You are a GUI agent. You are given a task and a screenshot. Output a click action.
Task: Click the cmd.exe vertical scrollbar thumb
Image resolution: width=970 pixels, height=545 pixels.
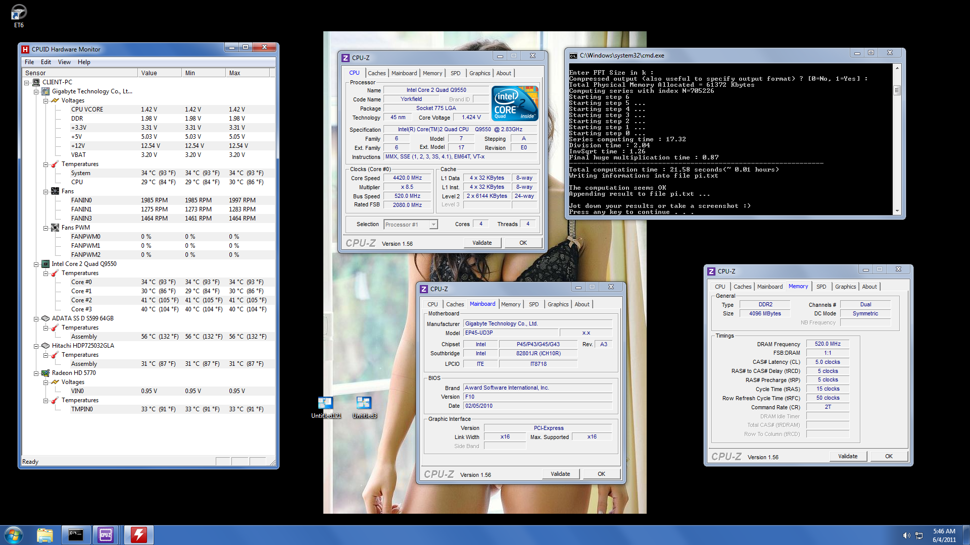pos(897,91)
